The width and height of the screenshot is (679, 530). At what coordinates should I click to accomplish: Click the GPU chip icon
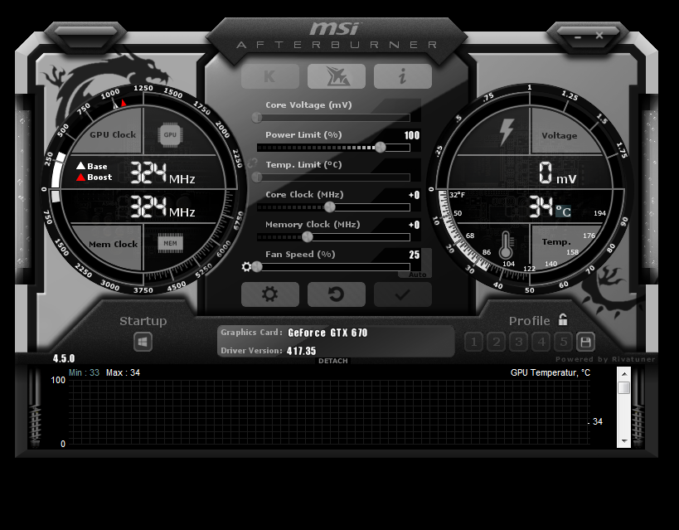click(170, 134)
